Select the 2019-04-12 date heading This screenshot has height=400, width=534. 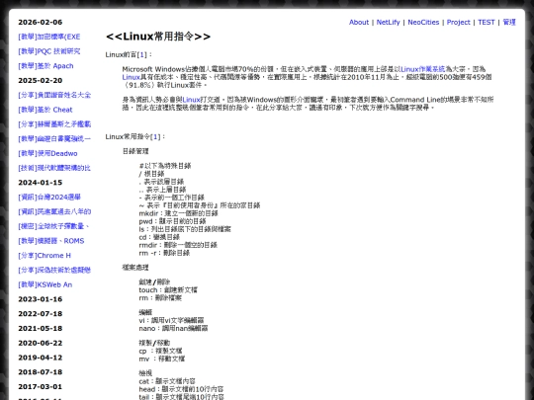pos(41,358)
